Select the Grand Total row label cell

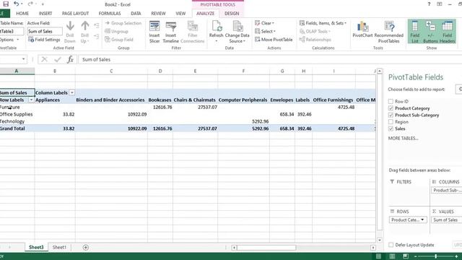click(x=17, y=129)
